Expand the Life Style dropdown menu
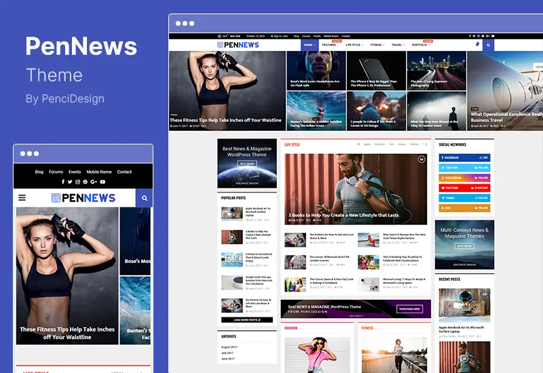Image resolution: width=543 pixels, height=373 pixels. pos(354,45)
